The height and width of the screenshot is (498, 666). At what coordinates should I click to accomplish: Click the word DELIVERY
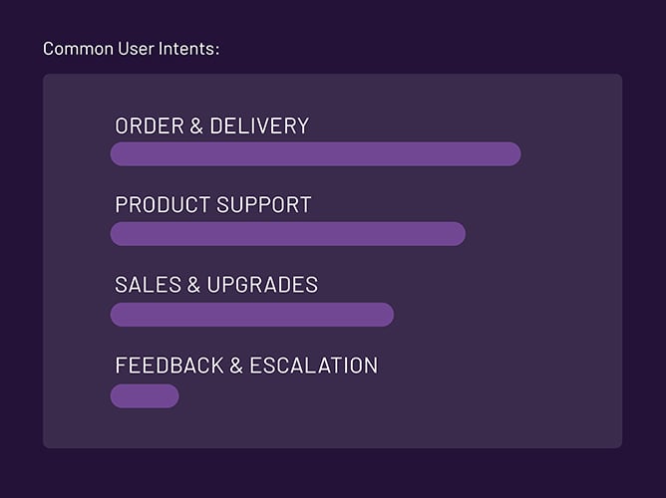tap(259, 126)
